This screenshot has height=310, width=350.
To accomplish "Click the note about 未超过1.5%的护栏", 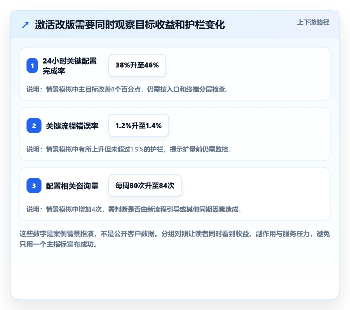I will coord(129,149).
